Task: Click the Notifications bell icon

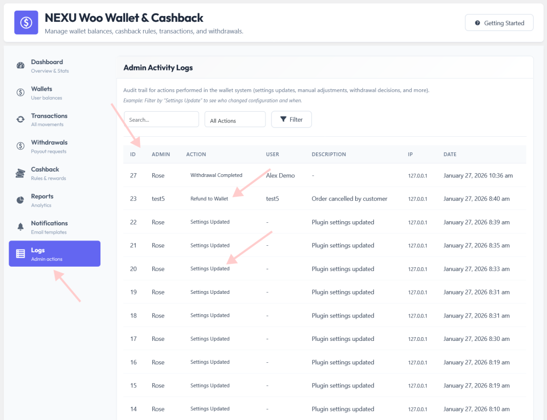Action: coord(21,227)
